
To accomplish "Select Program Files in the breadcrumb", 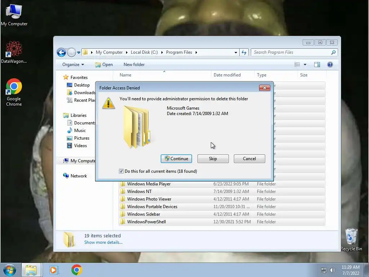I will (x=179, y=52).
